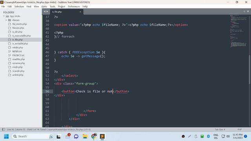Open the File menu
Viewport: 251px width, 141px height.
click(3, 7)
